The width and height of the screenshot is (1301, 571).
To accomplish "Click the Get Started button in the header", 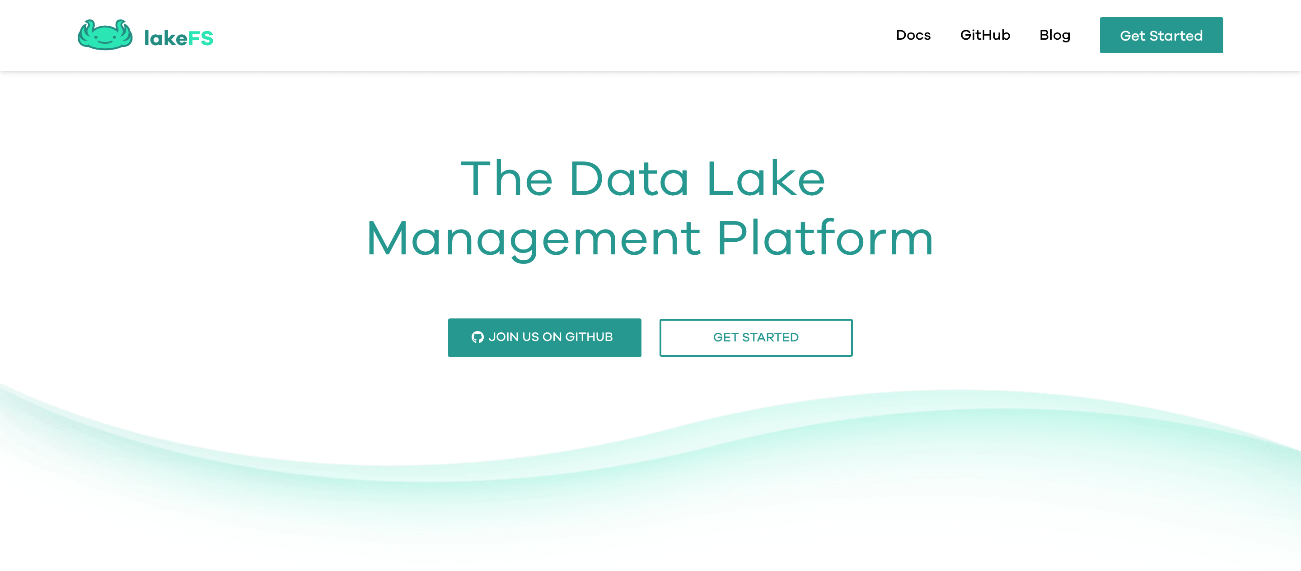I will [1161, 35].
